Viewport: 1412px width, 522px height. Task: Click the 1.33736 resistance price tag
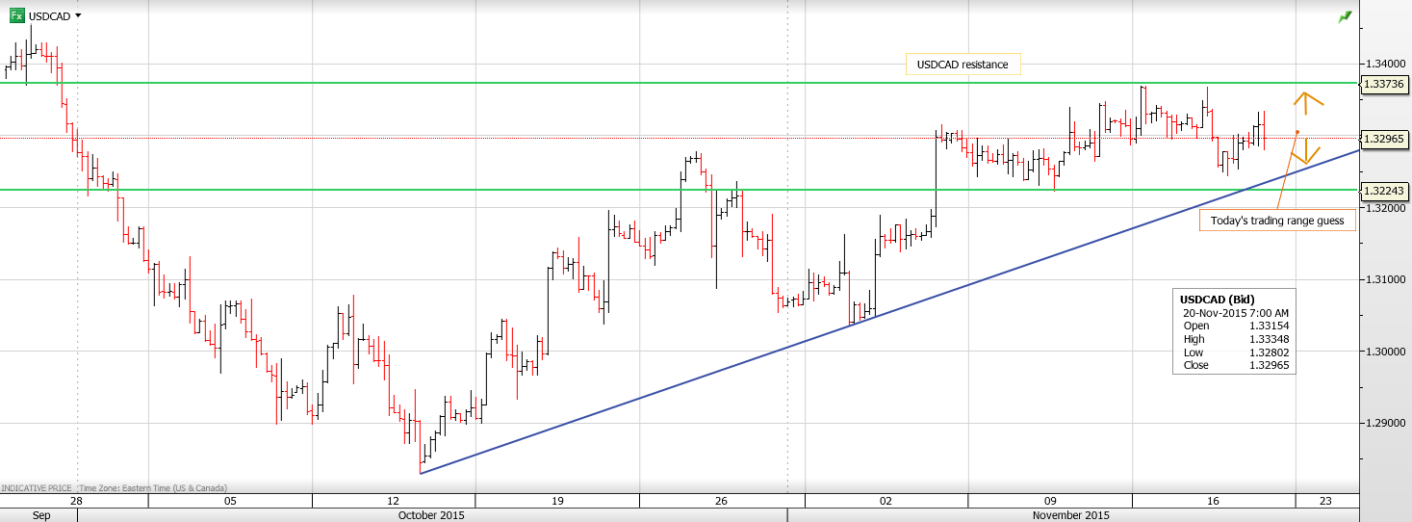coord(1385,84)
